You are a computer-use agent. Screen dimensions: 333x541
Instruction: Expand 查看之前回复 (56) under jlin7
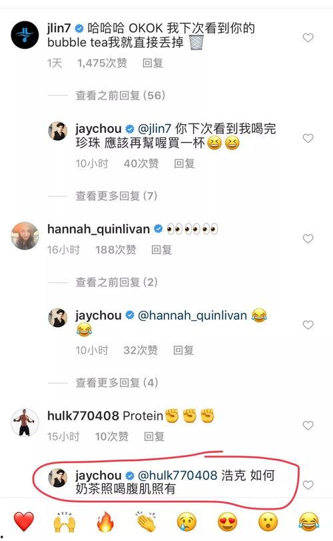coord(120,95)
